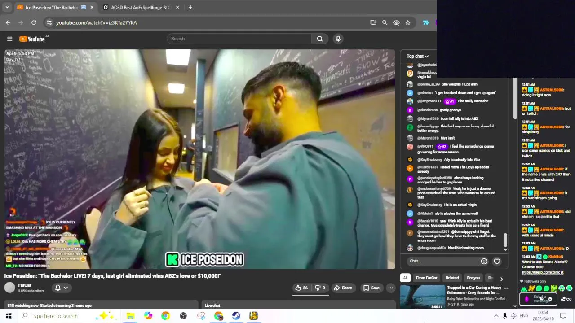This screenshot has width=575, height=323.
Task: Open the YouTube hamburger guide menu
Action: tap(9, 39)
